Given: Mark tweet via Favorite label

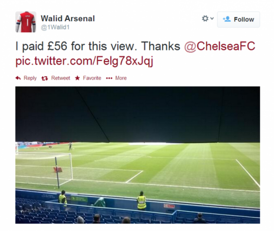Looking at the screenshot, I should pos(92,78).
